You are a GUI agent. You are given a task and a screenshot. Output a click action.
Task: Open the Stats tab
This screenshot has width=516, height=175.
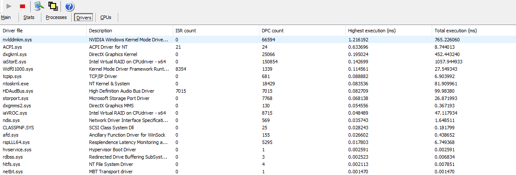(x=29, y=18)
